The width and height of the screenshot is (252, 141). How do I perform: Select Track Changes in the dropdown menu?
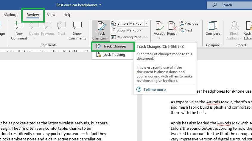[x=113, y=46]
